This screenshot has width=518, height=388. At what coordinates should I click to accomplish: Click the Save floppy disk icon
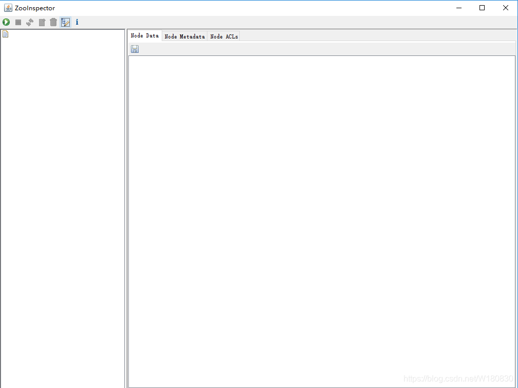(x=135, y=49)
